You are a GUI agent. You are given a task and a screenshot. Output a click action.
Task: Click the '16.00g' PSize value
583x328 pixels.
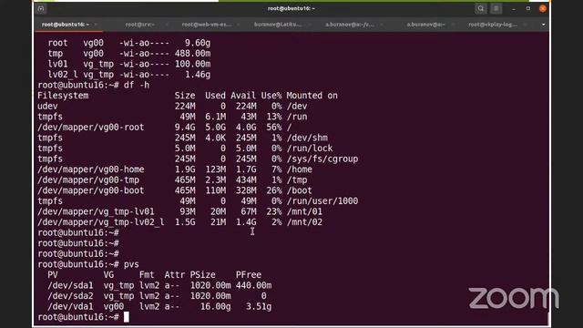215,306
